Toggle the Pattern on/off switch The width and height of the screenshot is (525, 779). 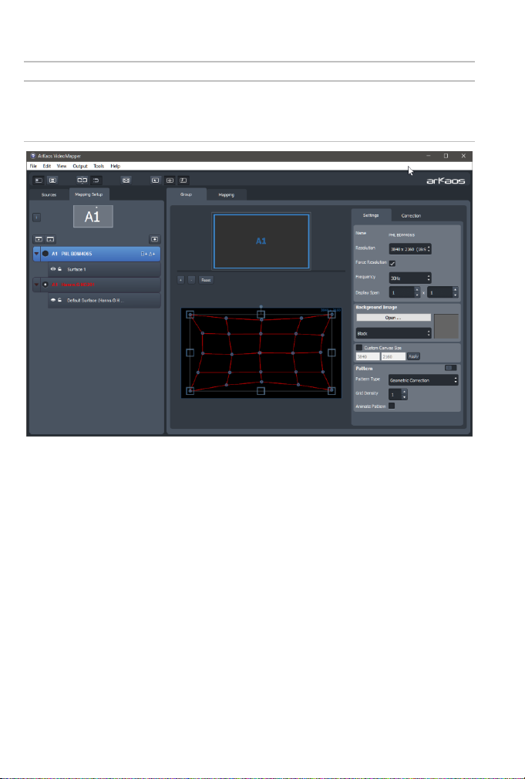coord(450,368)
